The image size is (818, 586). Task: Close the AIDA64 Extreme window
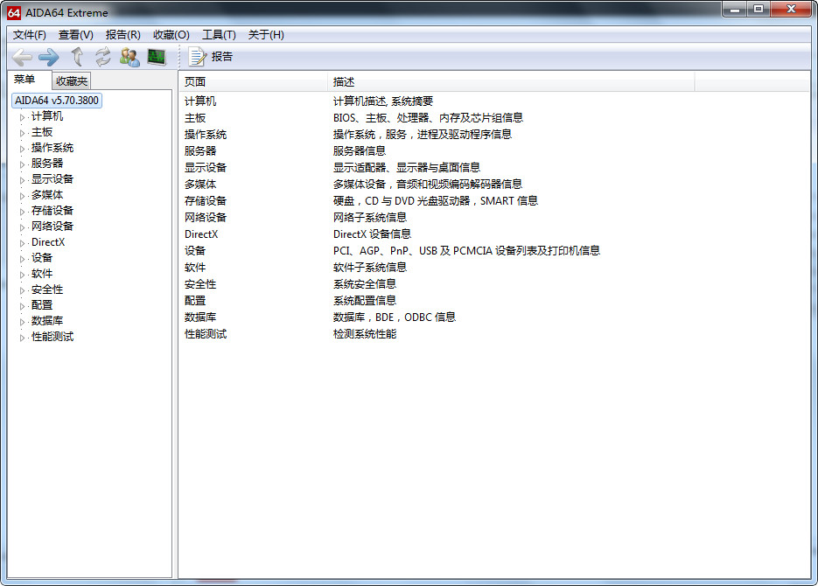click(791, 10)
